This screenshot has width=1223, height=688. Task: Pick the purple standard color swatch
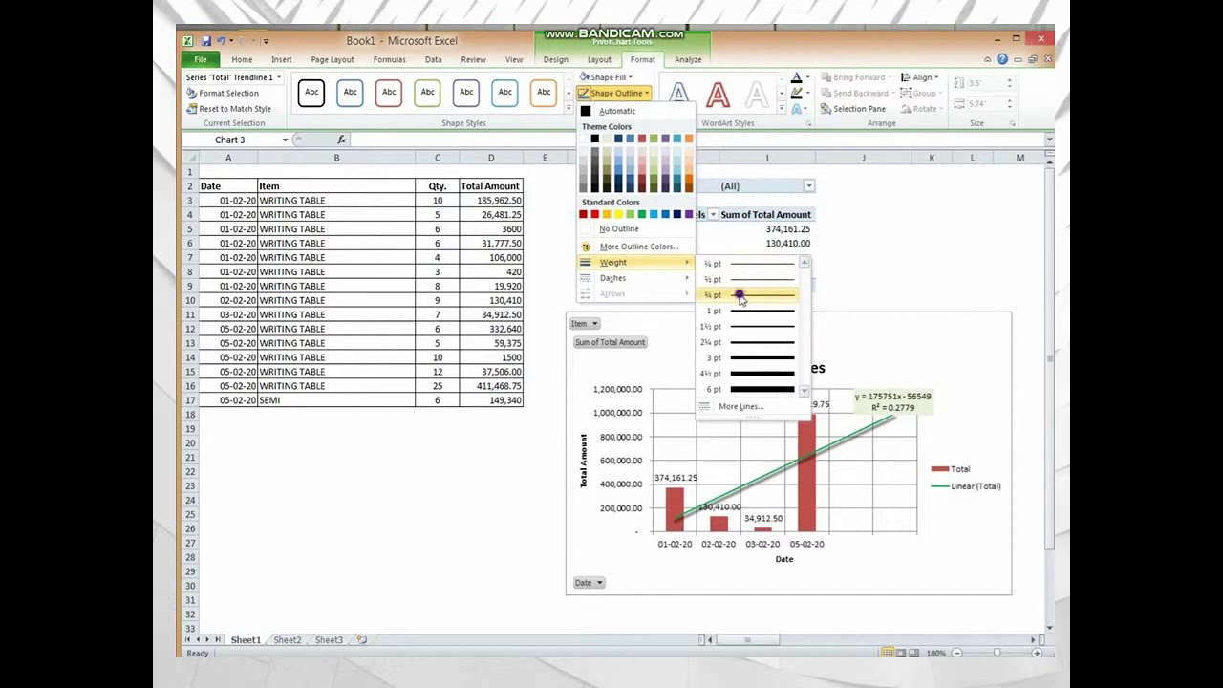pos(689,214)
